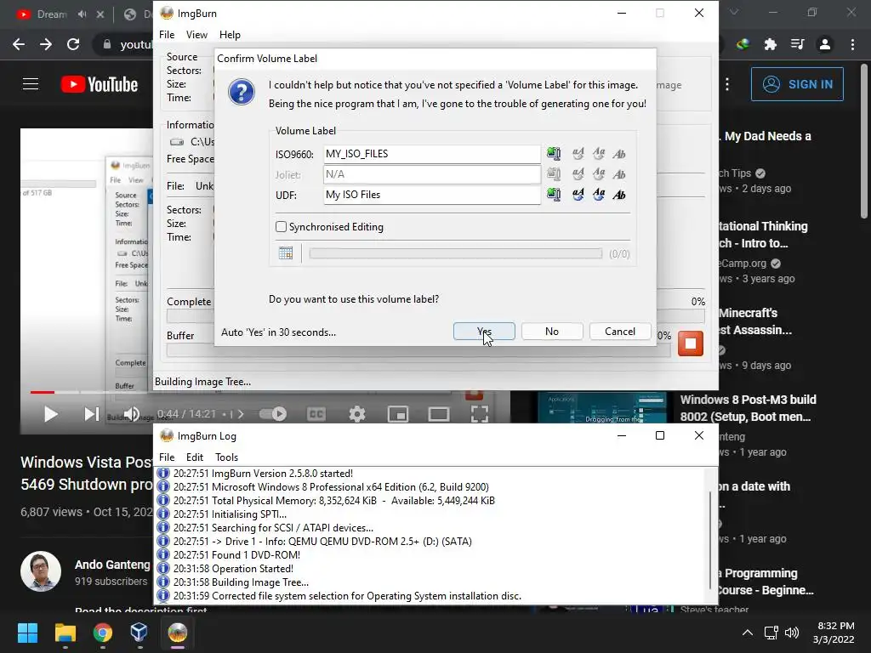The width and height of the screenshot is (871, 653).
Task: Open the Tools menu in ImgBurn Log
Action: click(226, 457)
